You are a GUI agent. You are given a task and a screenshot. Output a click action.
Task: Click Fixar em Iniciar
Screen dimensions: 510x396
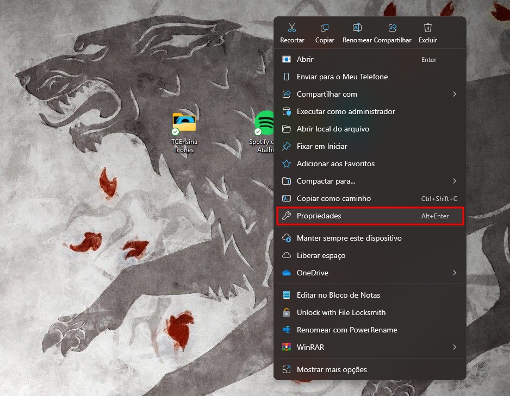[322, 147]
